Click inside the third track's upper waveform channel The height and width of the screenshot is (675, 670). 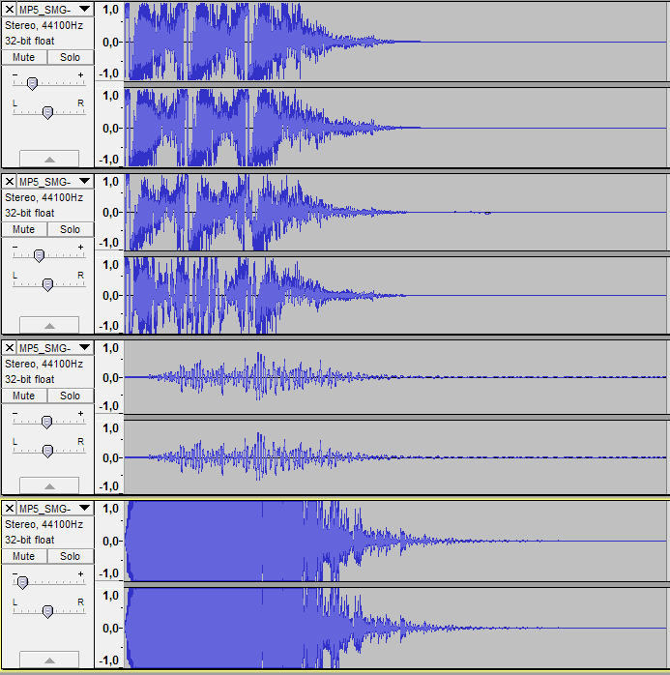click(387, 377)
